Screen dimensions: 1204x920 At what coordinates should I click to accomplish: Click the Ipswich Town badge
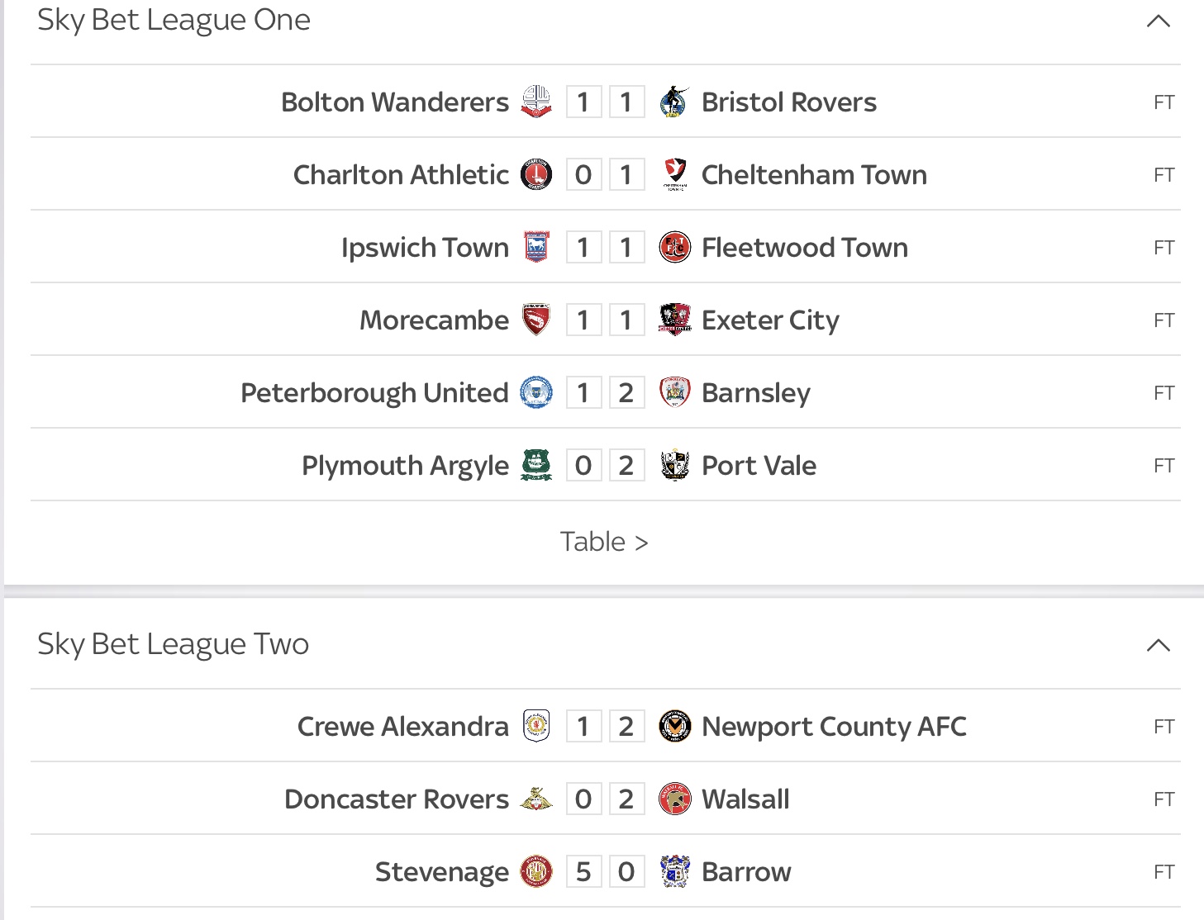tap(536, 247)
